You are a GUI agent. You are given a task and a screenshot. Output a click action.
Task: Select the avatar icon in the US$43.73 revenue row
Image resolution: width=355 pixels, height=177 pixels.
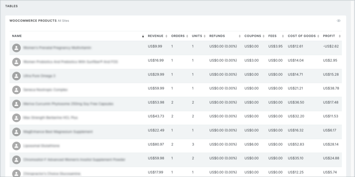pos(16,118)
